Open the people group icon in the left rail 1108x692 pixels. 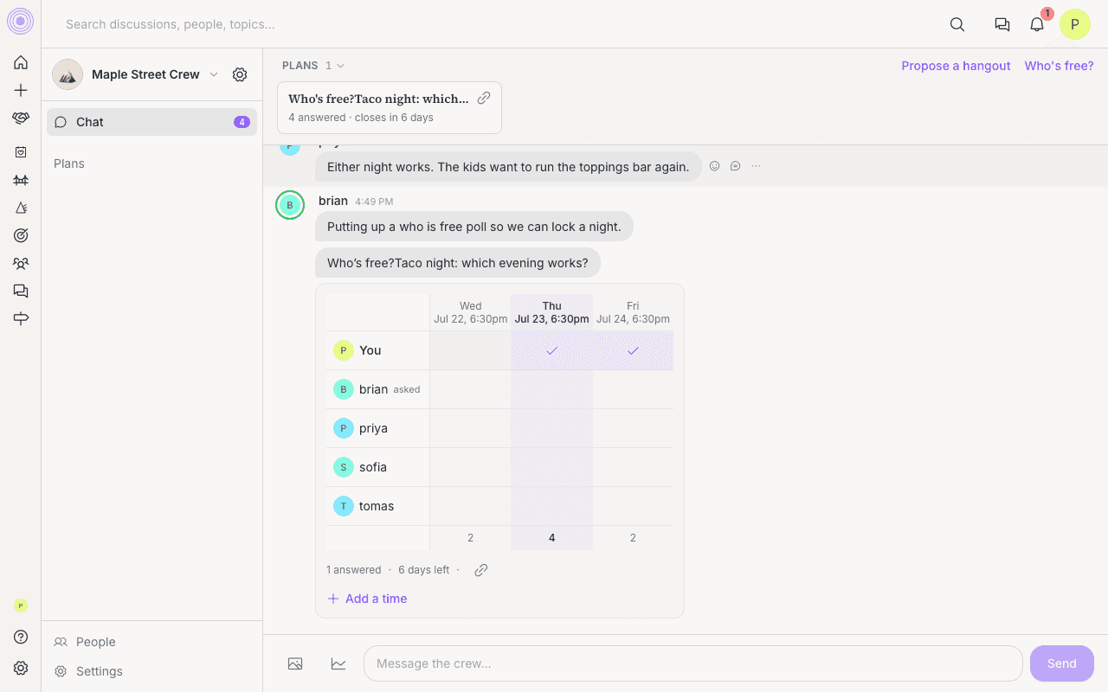coord(21,263)
